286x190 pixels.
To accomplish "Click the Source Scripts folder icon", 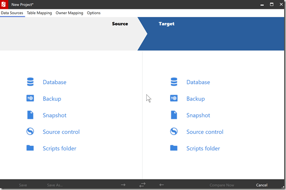I will 30,148.
